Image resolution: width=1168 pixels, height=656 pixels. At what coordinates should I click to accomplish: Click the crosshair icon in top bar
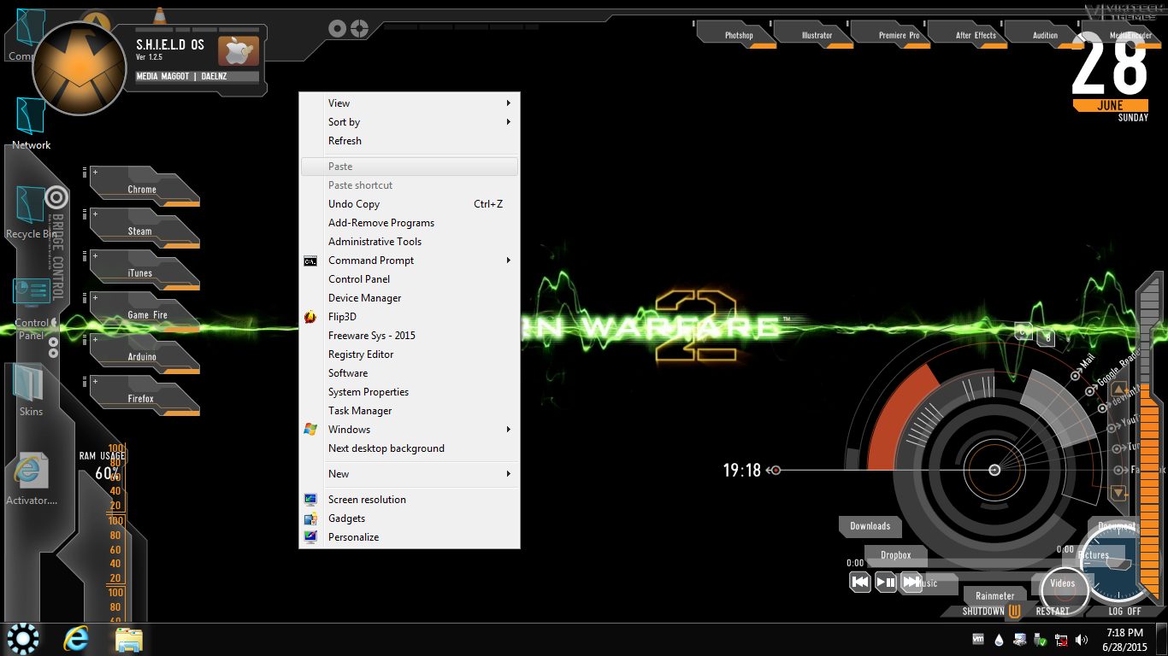tap(360, 29)
